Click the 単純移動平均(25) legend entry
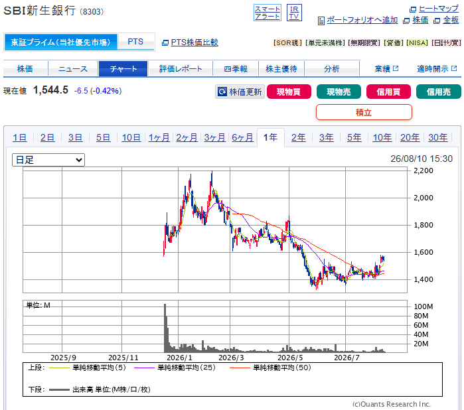The height and width of the screenshot is (410, 464). point(175,368)
